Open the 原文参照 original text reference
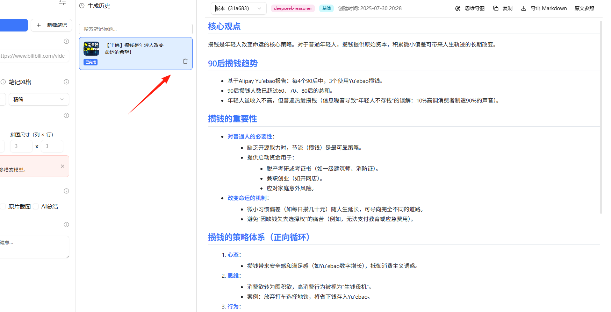This screenshot has height=312, width=611. pos(584,8)
